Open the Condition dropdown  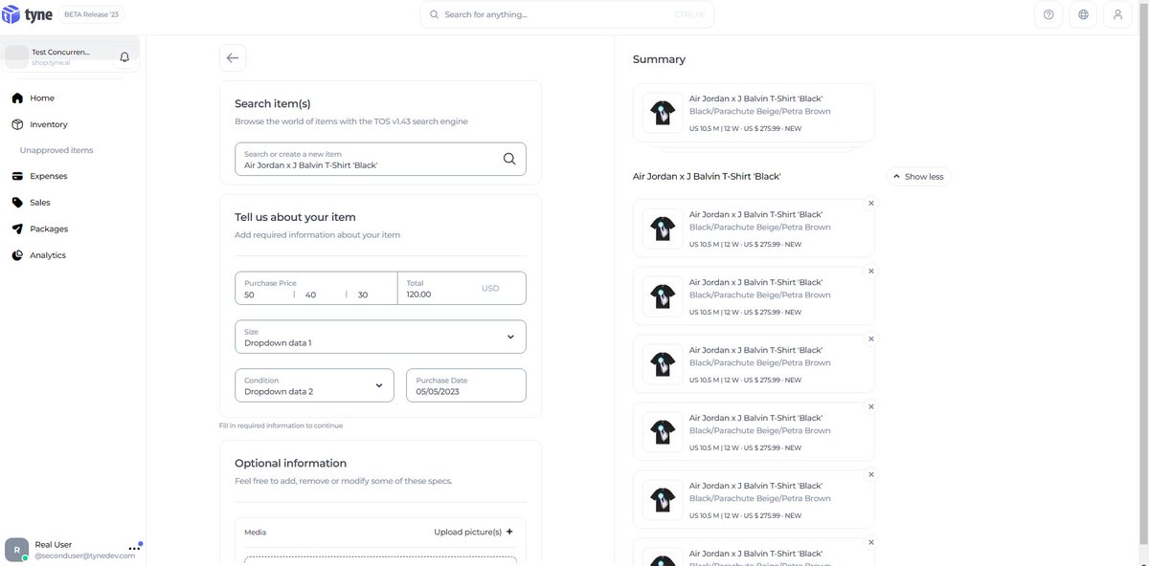[314, 385]
